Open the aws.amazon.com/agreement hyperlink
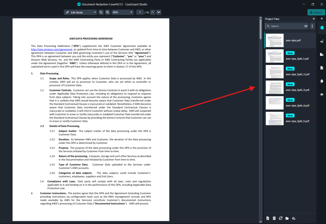This screenshot has width=326, height=224. [x=52, y=50]
